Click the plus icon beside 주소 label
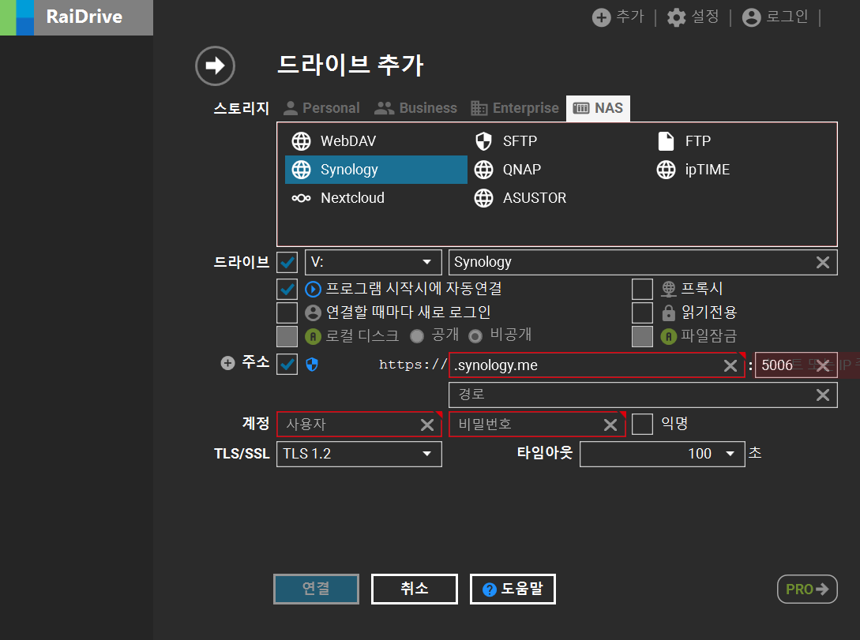 click(227, 363)
